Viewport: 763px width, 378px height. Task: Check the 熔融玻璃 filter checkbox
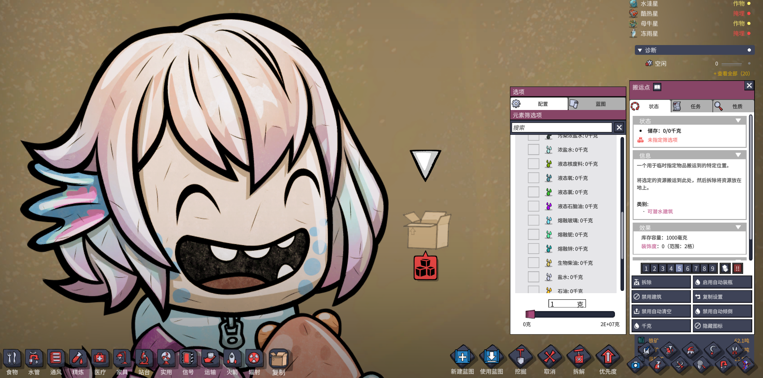tap(533, 220)
